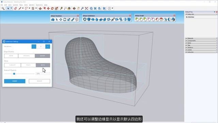Select the Pan hand tool
This screenshot has width=218, height=123.
click(x=78, y=9)
